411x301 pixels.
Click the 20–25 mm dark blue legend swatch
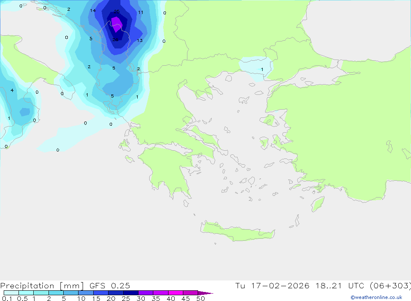(x=115, y=293)
